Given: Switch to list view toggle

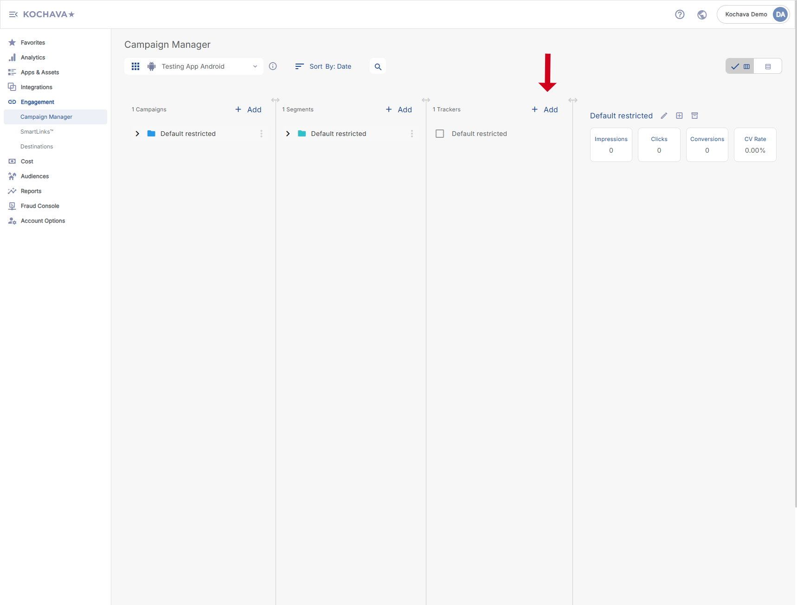Looking at the screenshot, I should (768, 66).
